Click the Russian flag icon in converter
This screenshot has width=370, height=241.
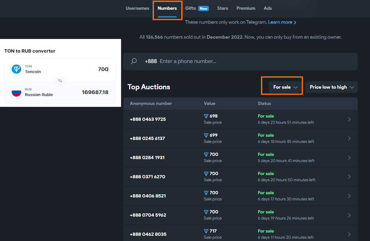tap(17, 92)
